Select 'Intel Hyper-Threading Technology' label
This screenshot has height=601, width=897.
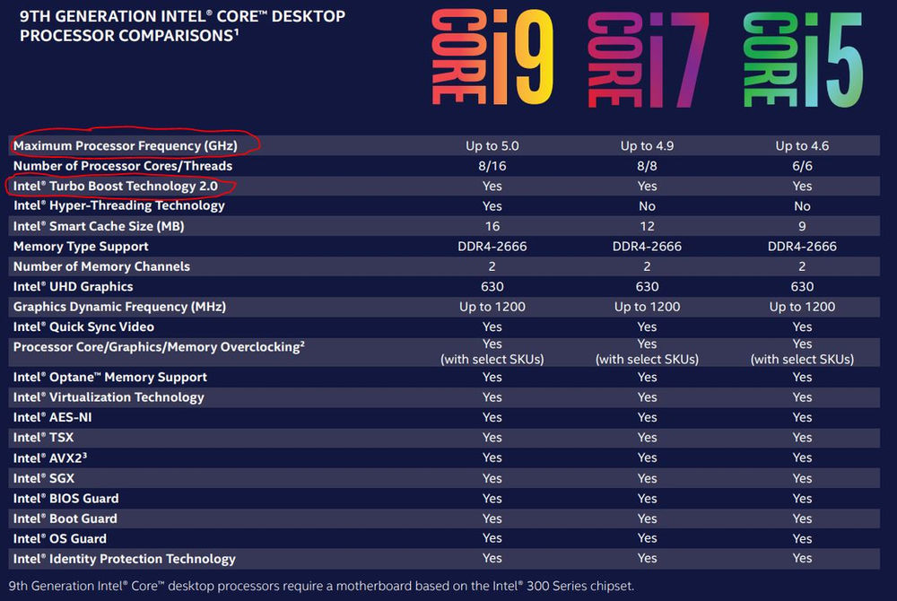pyautogui.click(x=119, y=205)
